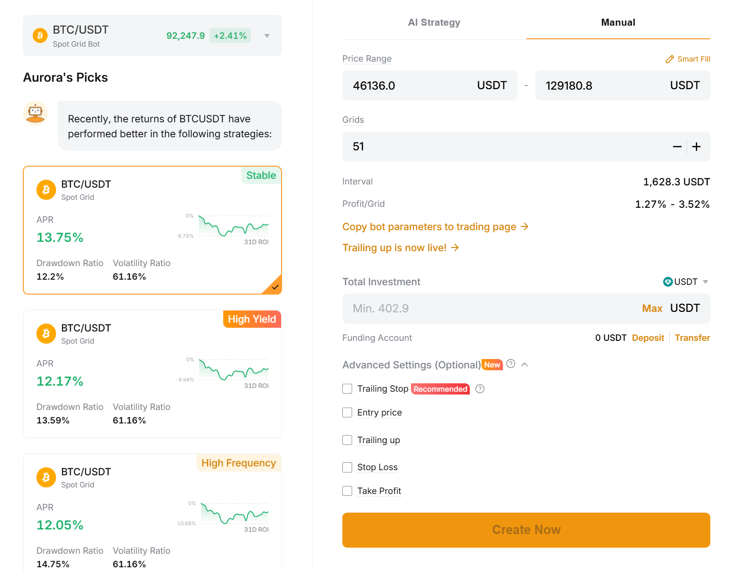This screenshot has width=729, height=571.
Task: Decrease the grid count with the minus icon
Action: pos(677,147)
